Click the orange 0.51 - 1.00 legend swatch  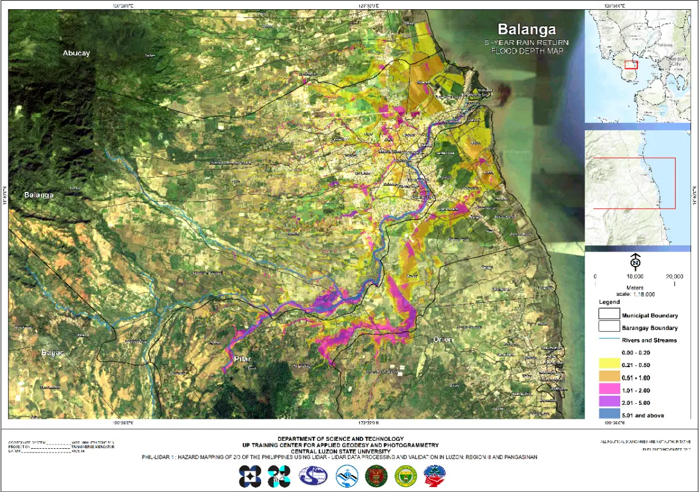click(609, 378)
